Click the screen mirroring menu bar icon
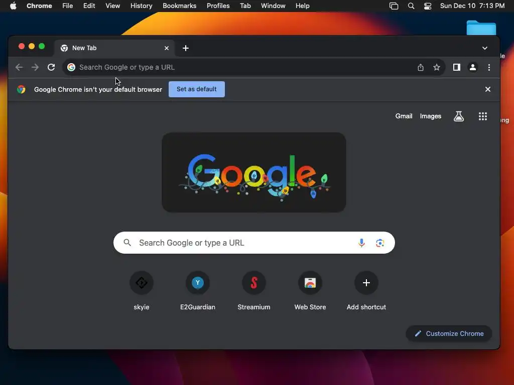 tap(394, 6)
